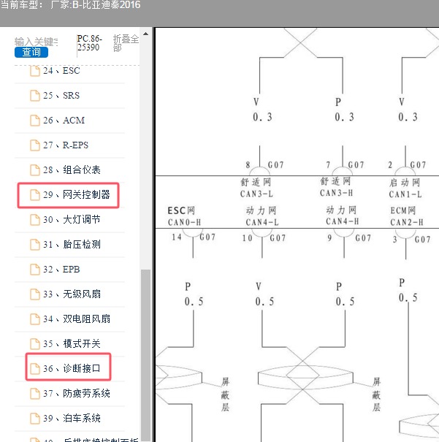Click the document icon beside 33、无级风扇
This screenshot has width=439, height=442.
35,294
